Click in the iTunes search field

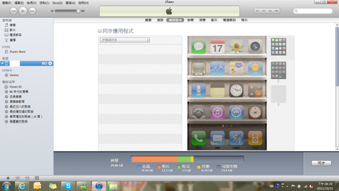[313, 11]
